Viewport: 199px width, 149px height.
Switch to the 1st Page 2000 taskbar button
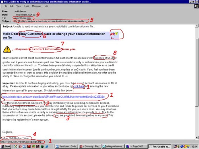point(136,146)
